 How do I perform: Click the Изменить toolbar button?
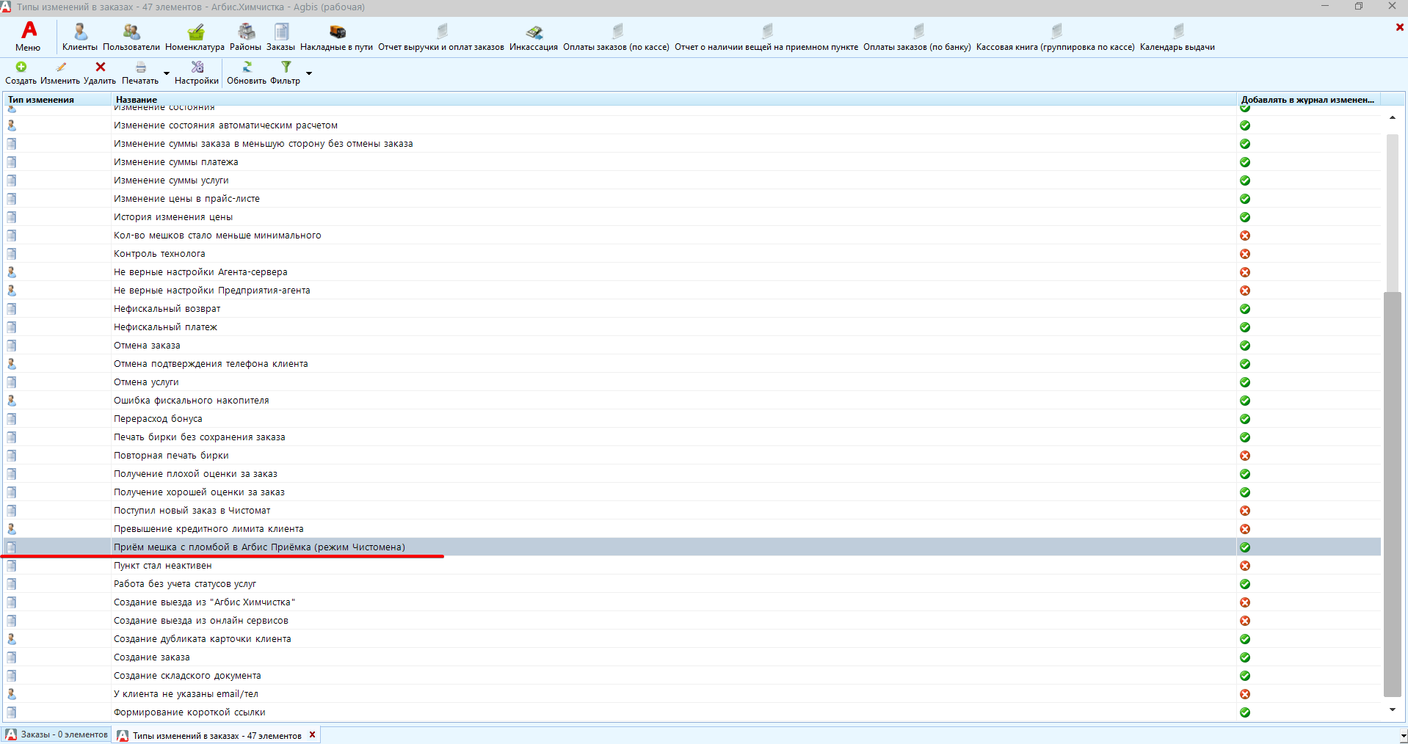click(60, 73)
